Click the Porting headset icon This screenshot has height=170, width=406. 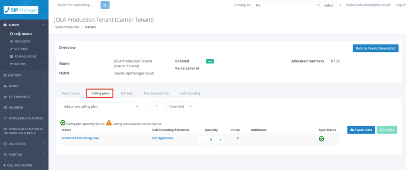click(x=5, y=154)
